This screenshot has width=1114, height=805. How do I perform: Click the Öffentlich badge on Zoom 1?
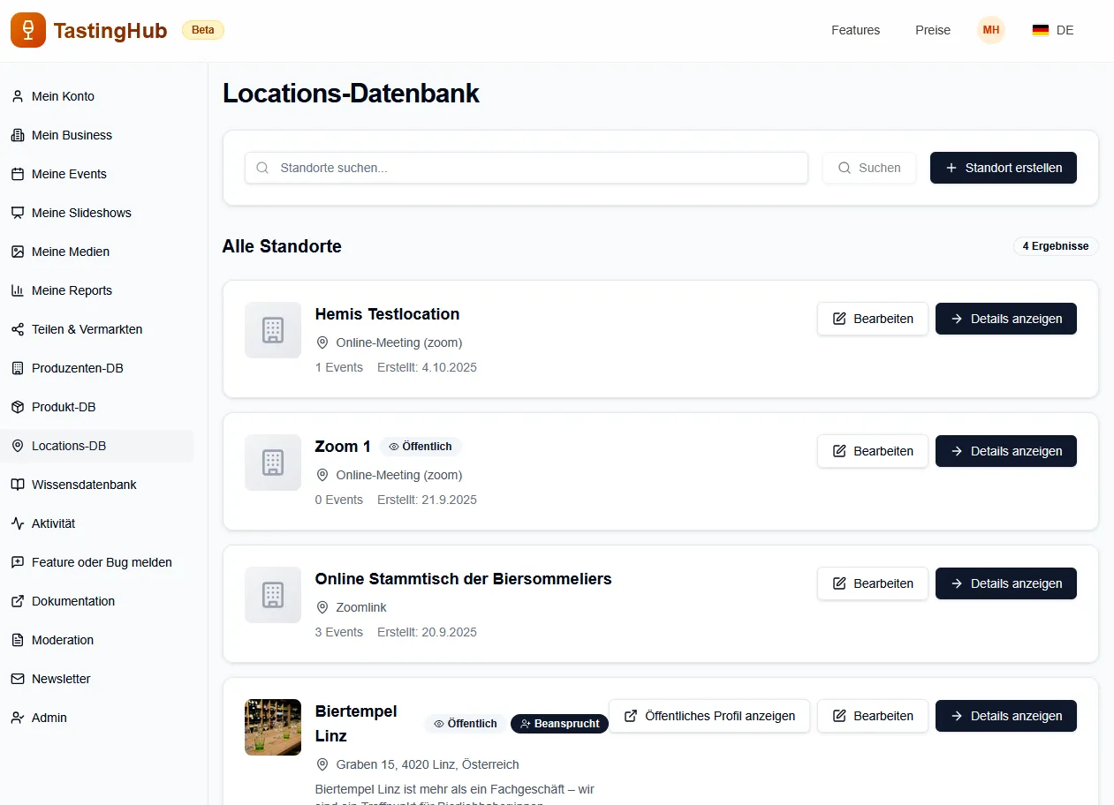click(421, 447)
